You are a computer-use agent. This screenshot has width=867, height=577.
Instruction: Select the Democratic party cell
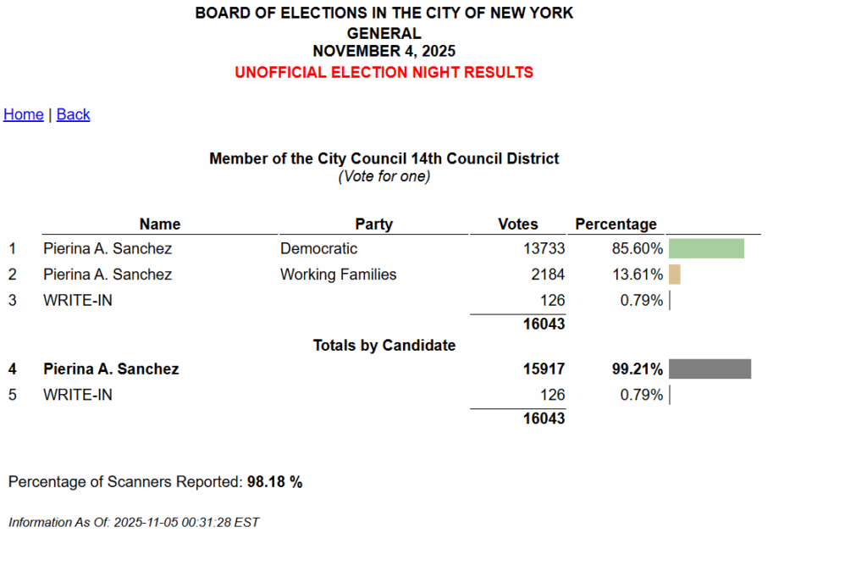coord(318,248)
